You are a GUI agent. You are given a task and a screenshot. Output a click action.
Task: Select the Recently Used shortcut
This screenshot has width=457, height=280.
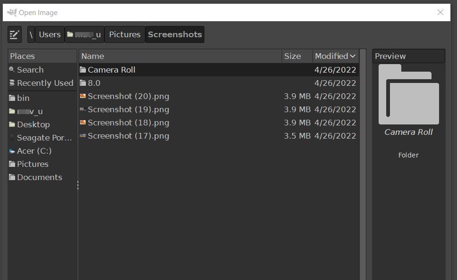point(42,83)
